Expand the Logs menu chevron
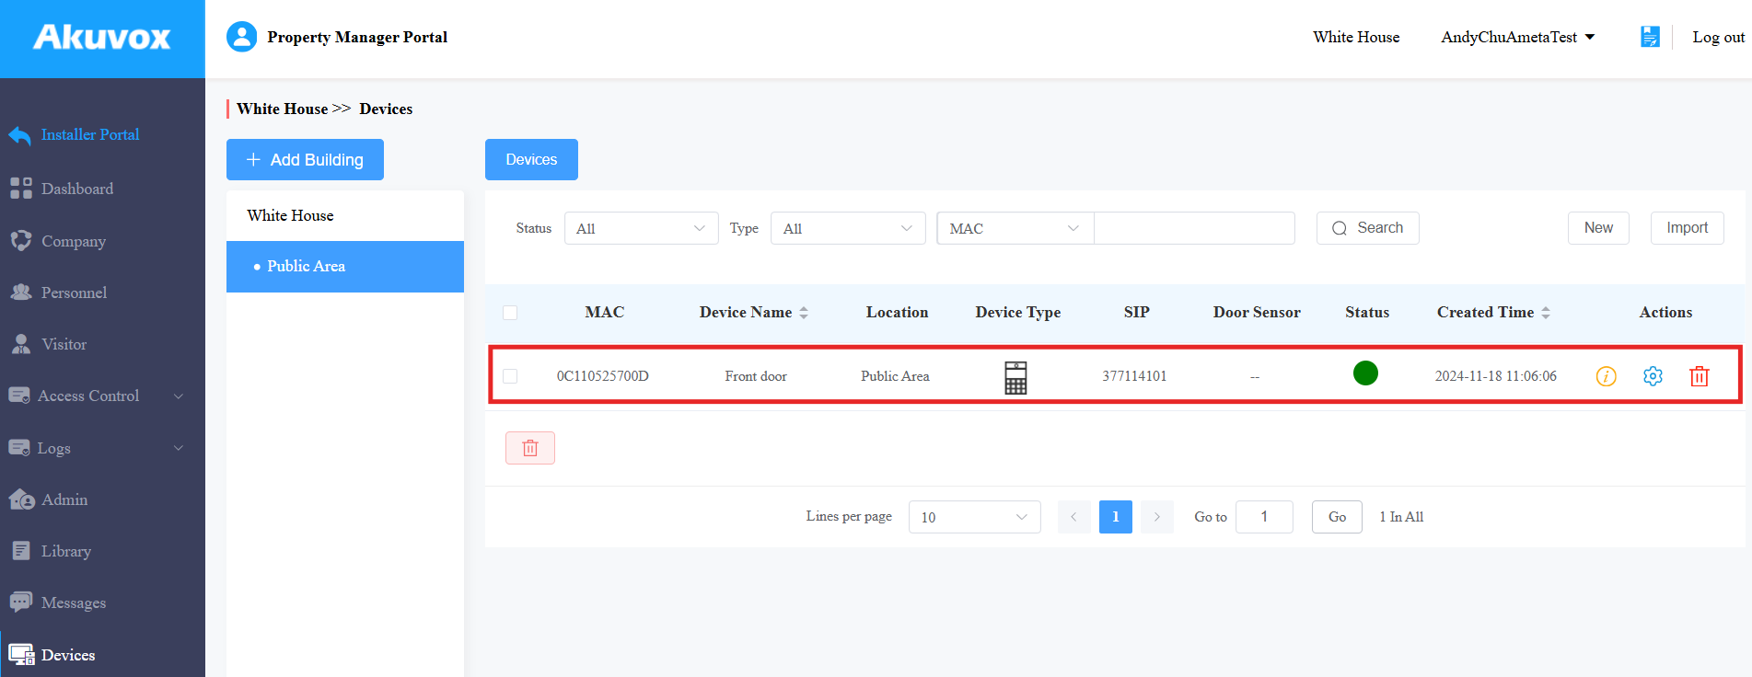 tap(179, 448)
